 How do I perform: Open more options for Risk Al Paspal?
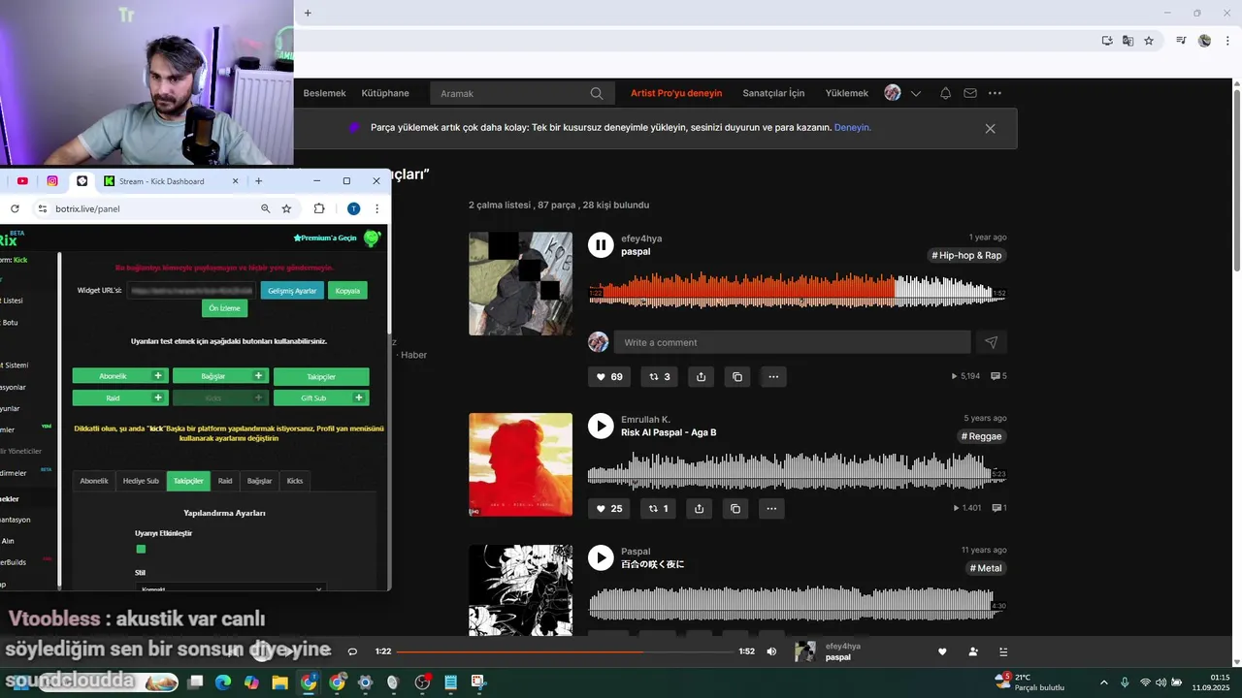click(x=771, y=508)
